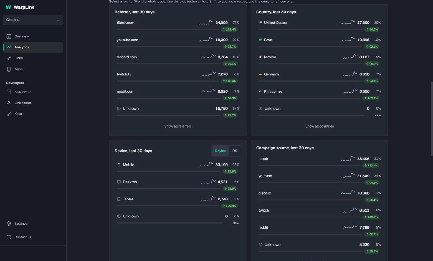
Task: Switch breakdown toggle to OS
Action: pyautogui.click(x=234, y=151)
